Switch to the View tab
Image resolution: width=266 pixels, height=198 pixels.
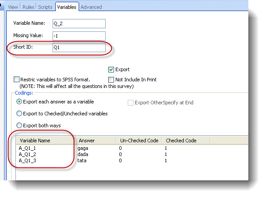click(13, 7)
